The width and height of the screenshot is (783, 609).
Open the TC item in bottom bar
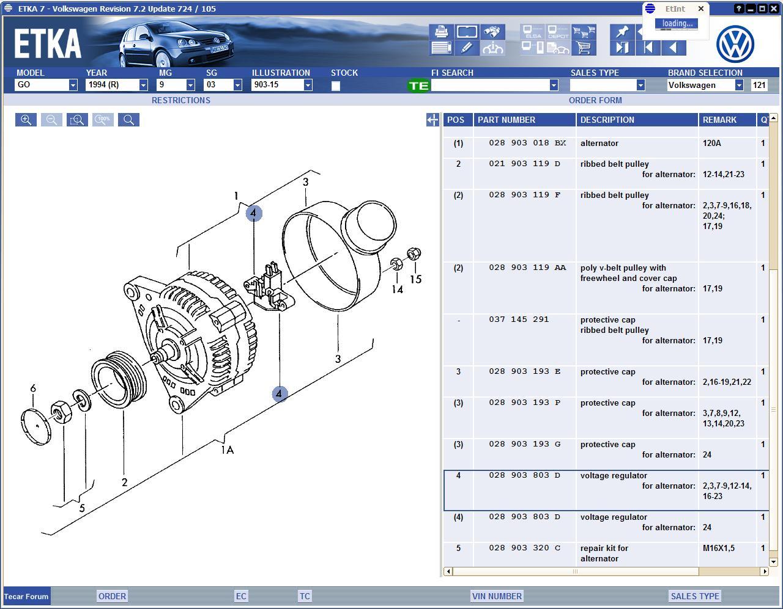[305, 596]
